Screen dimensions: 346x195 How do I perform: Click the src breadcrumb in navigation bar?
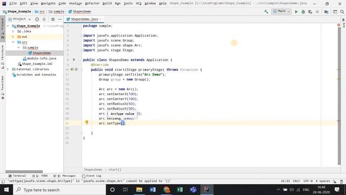[x=39, y=11]
